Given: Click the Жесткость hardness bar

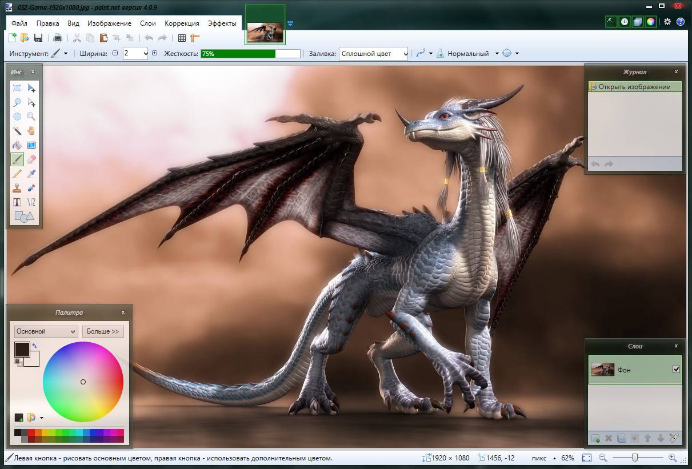Looking at the screenshot, I should tap(250, 53).
